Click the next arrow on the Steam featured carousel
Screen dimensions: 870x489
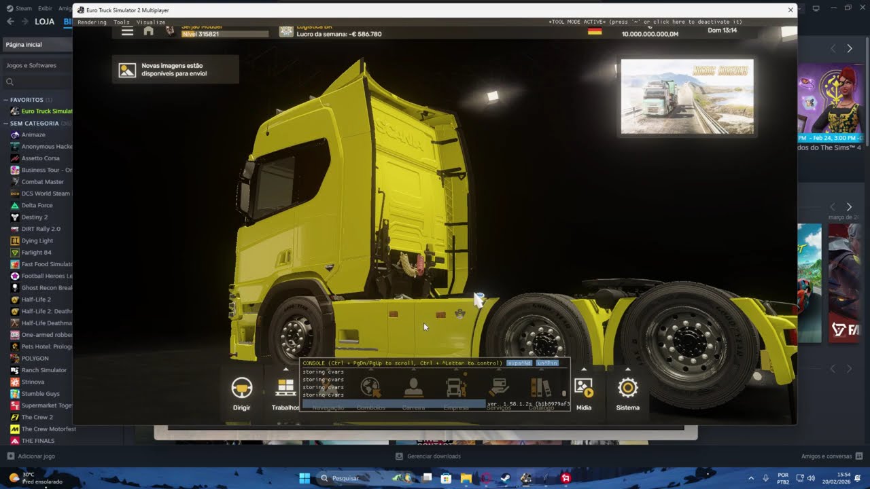pos(849,49)
